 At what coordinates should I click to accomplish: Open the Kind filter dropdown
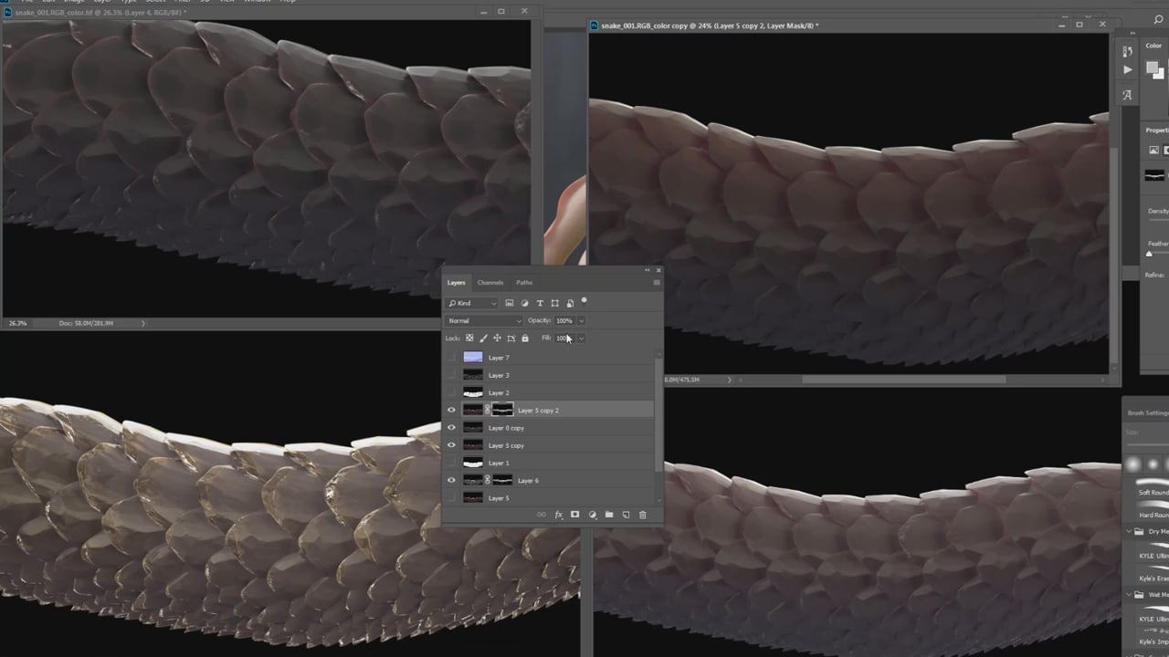(x=472, y=303)
